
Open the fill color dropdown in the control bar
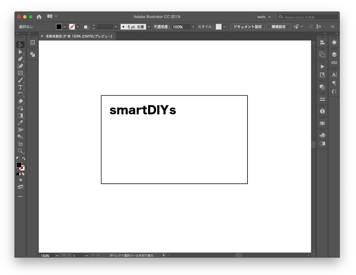coord(65,27)
